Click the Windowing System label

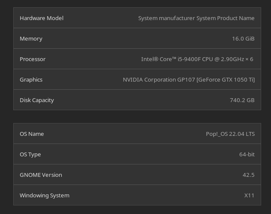(45, 195)
